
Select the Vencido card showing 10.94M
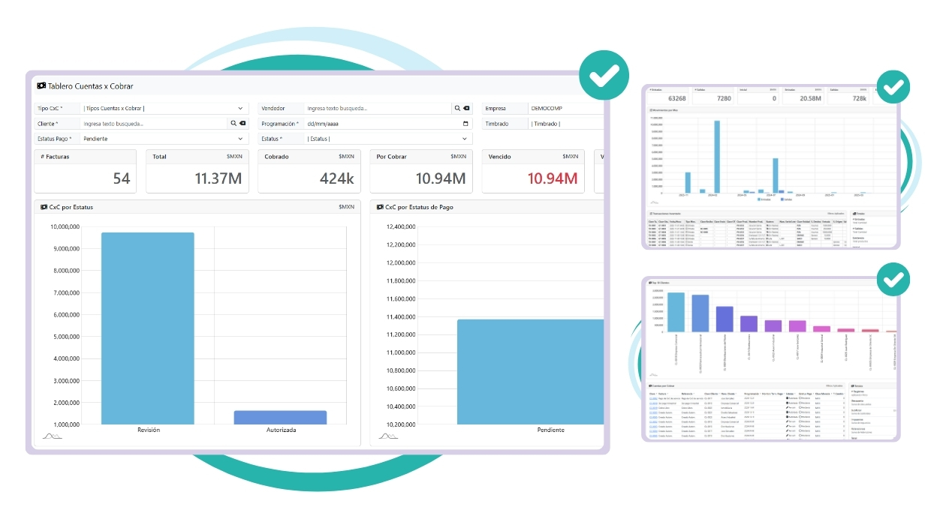coord(533,171)
